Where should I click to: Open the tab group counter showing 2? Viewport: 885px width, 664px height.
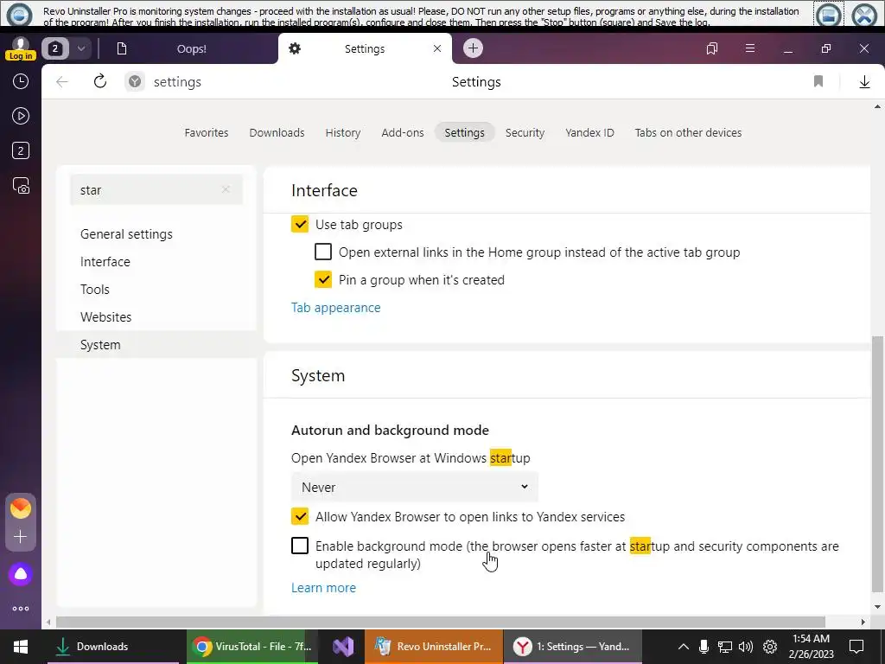point(54,48)
